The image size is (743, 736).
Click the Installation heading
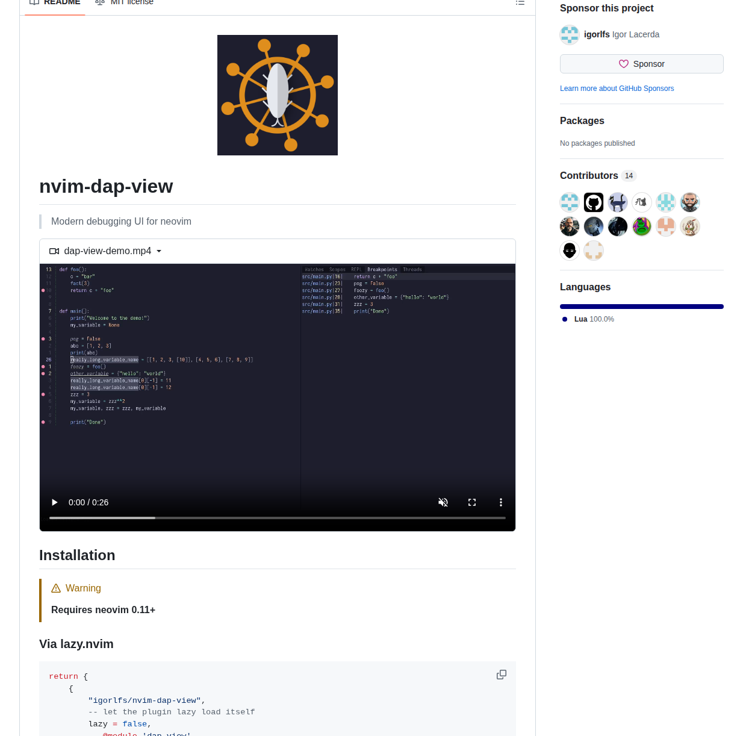click(x=77, y=555)
